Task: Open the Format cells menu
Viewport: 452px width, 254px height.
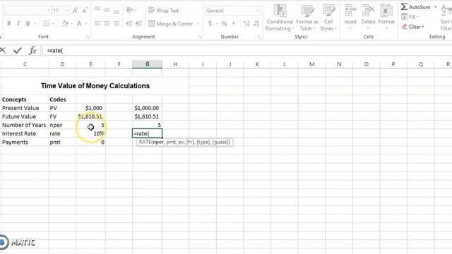Action: pos(386,17)
